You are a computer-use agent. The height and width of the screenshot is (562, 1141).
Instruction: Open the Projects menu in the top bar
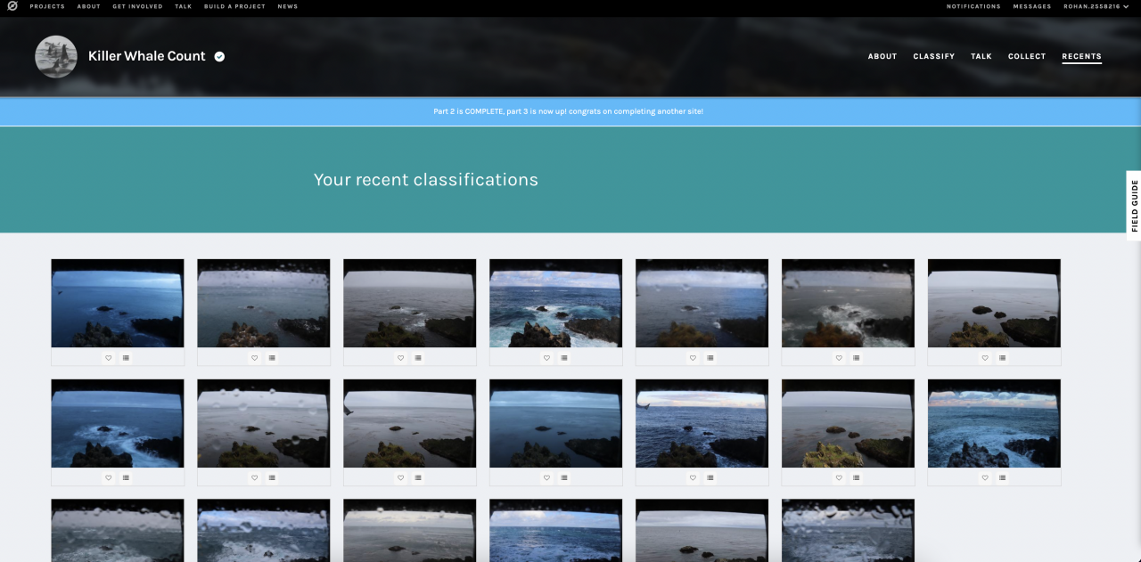[47, 6]
